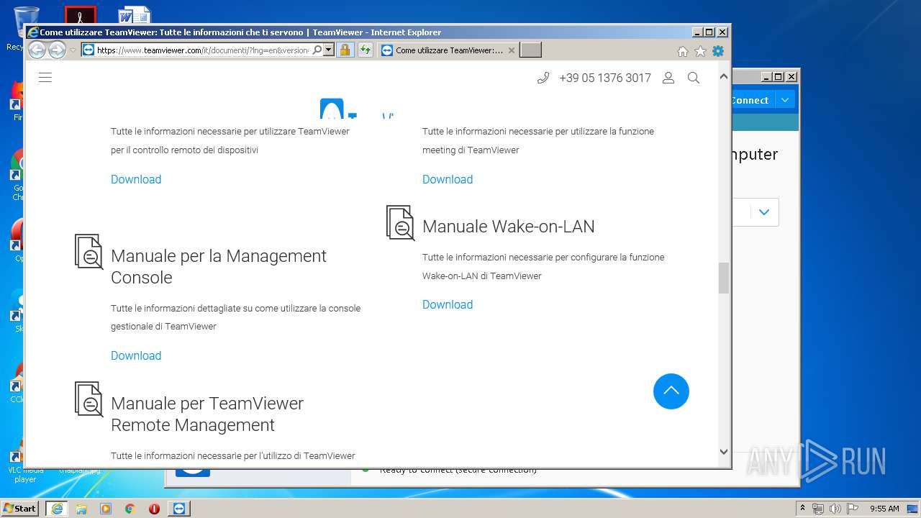Open the IE Home icon
Viewport: 921px width, 518px height.
coord(682,51)
